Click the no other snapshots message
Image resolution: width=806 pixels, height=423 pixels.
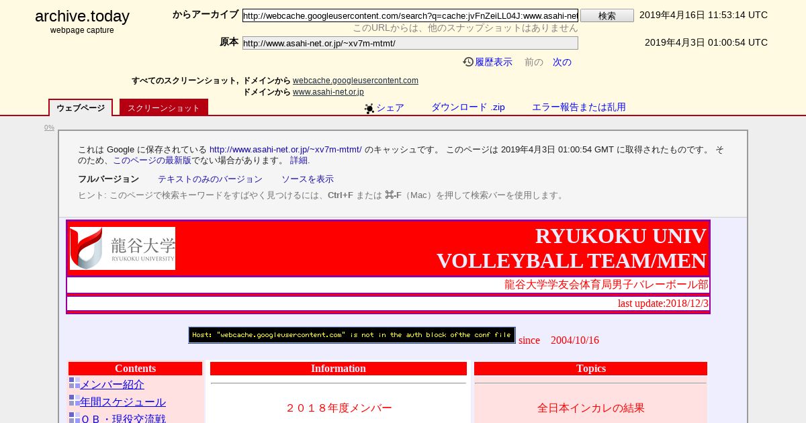[x=465, y=28]
